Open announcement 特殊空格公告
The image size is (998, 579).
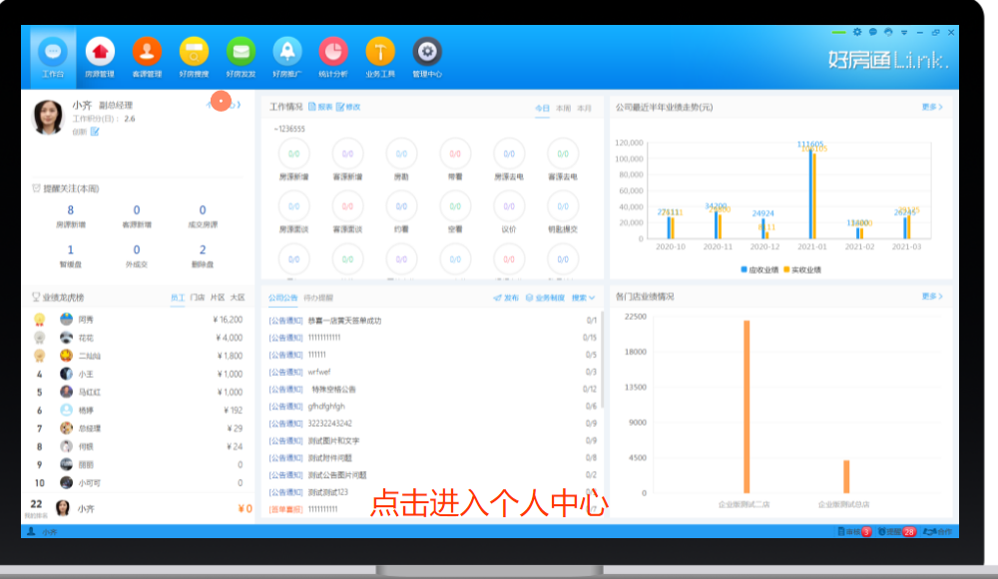[333, 389]
